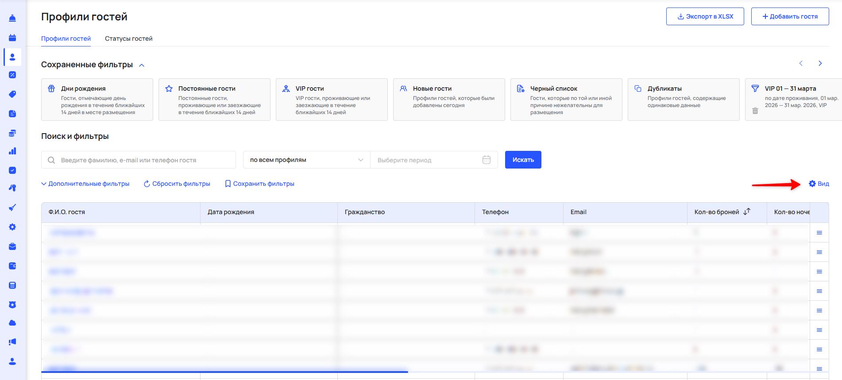Expand 'Дополнительные фильтры'
Viewport: 842px width, 380px height.
[x=85, y=184]
